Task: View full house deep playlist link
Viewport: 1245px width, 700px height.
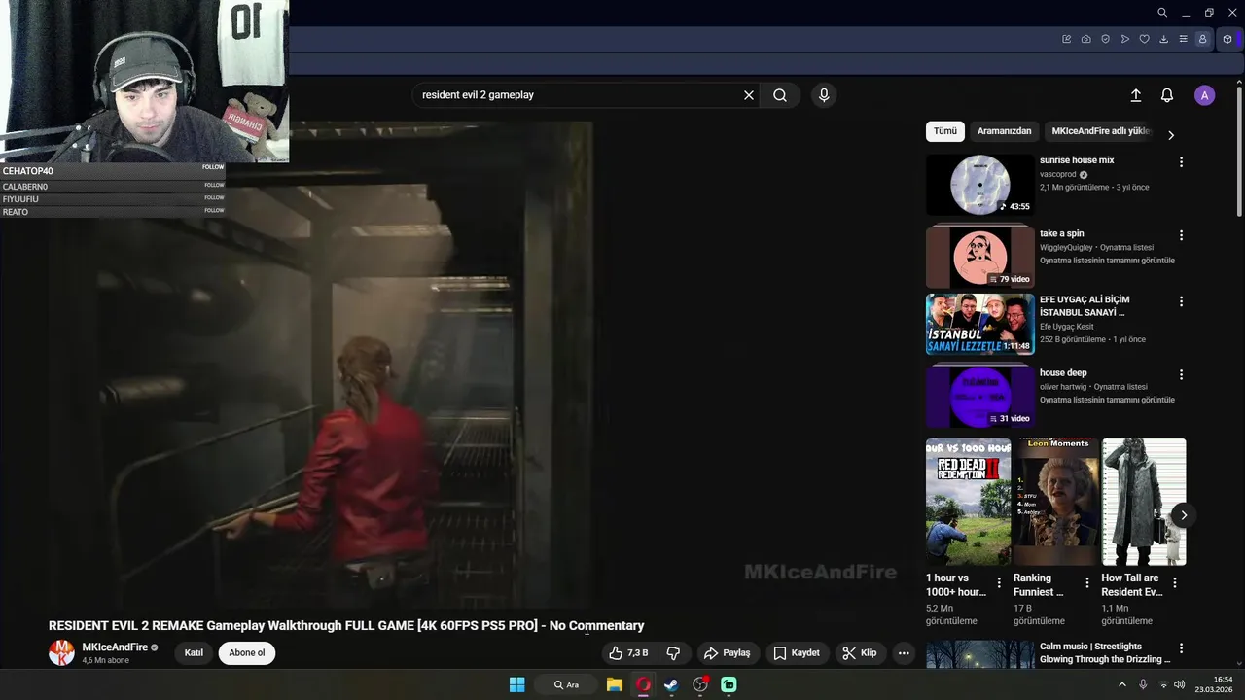Action: (1107, 400)
